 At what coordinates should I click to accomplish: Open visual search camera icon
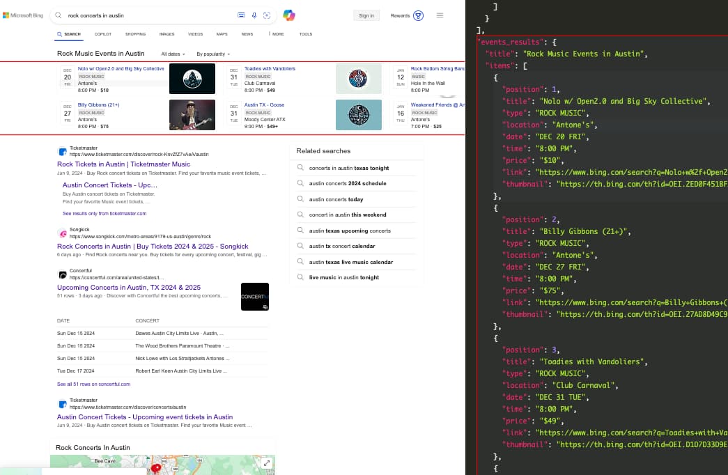click(267, 15)
